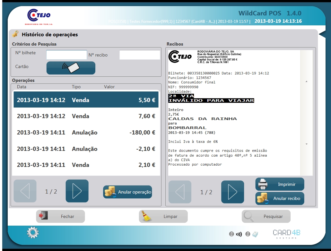Screen dimensions: 331x251
Task: Focus the Nº bilhete input field
Action: tap(66, 55)
